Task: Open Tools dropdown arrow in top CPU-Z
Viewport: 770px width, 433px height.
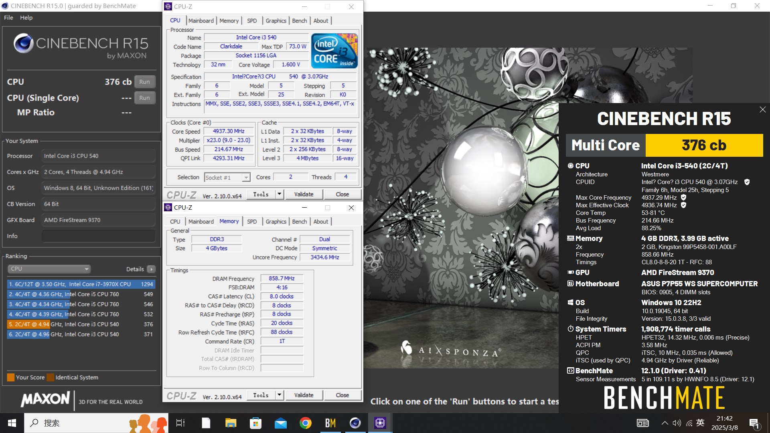Action: 280,194
